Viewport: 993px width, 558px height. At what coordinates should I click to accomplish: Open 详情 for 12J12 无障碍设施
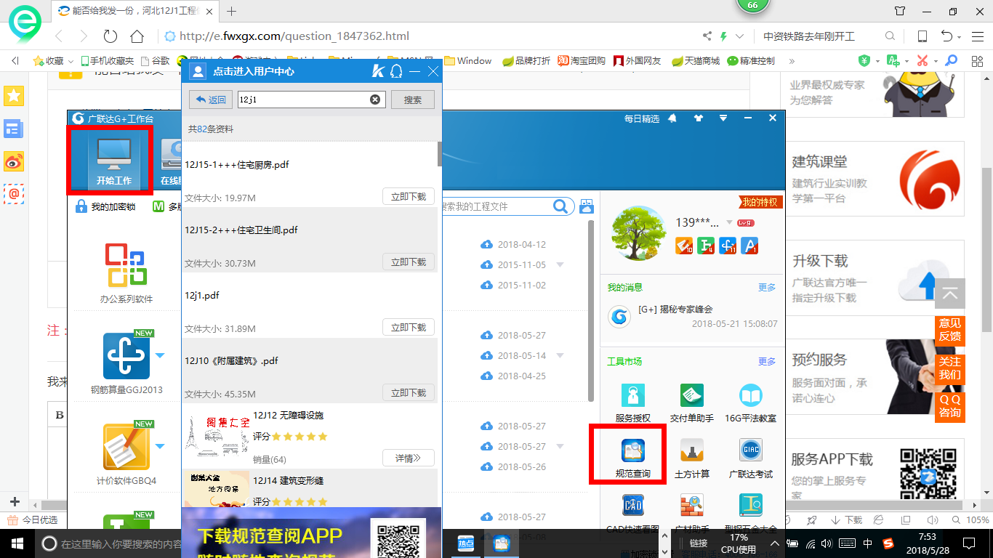pyautogui.click(x=409, y=458)
